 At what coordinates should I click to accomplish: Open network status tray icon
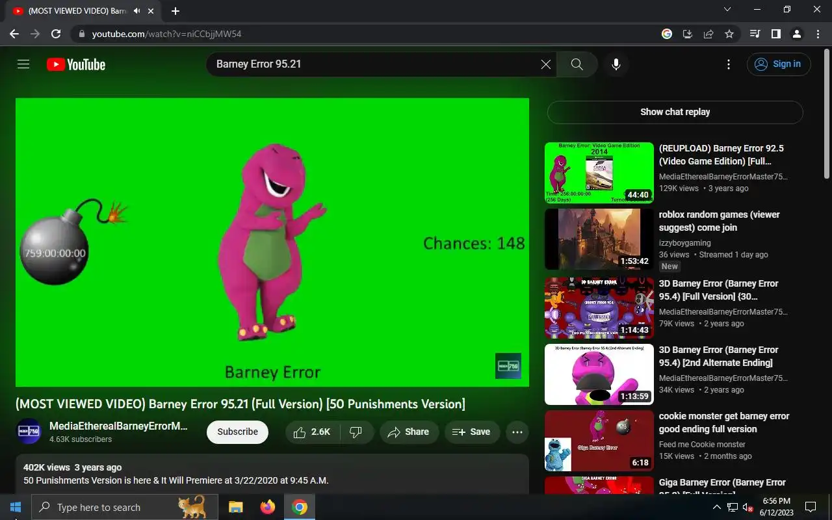coord(733,507)
